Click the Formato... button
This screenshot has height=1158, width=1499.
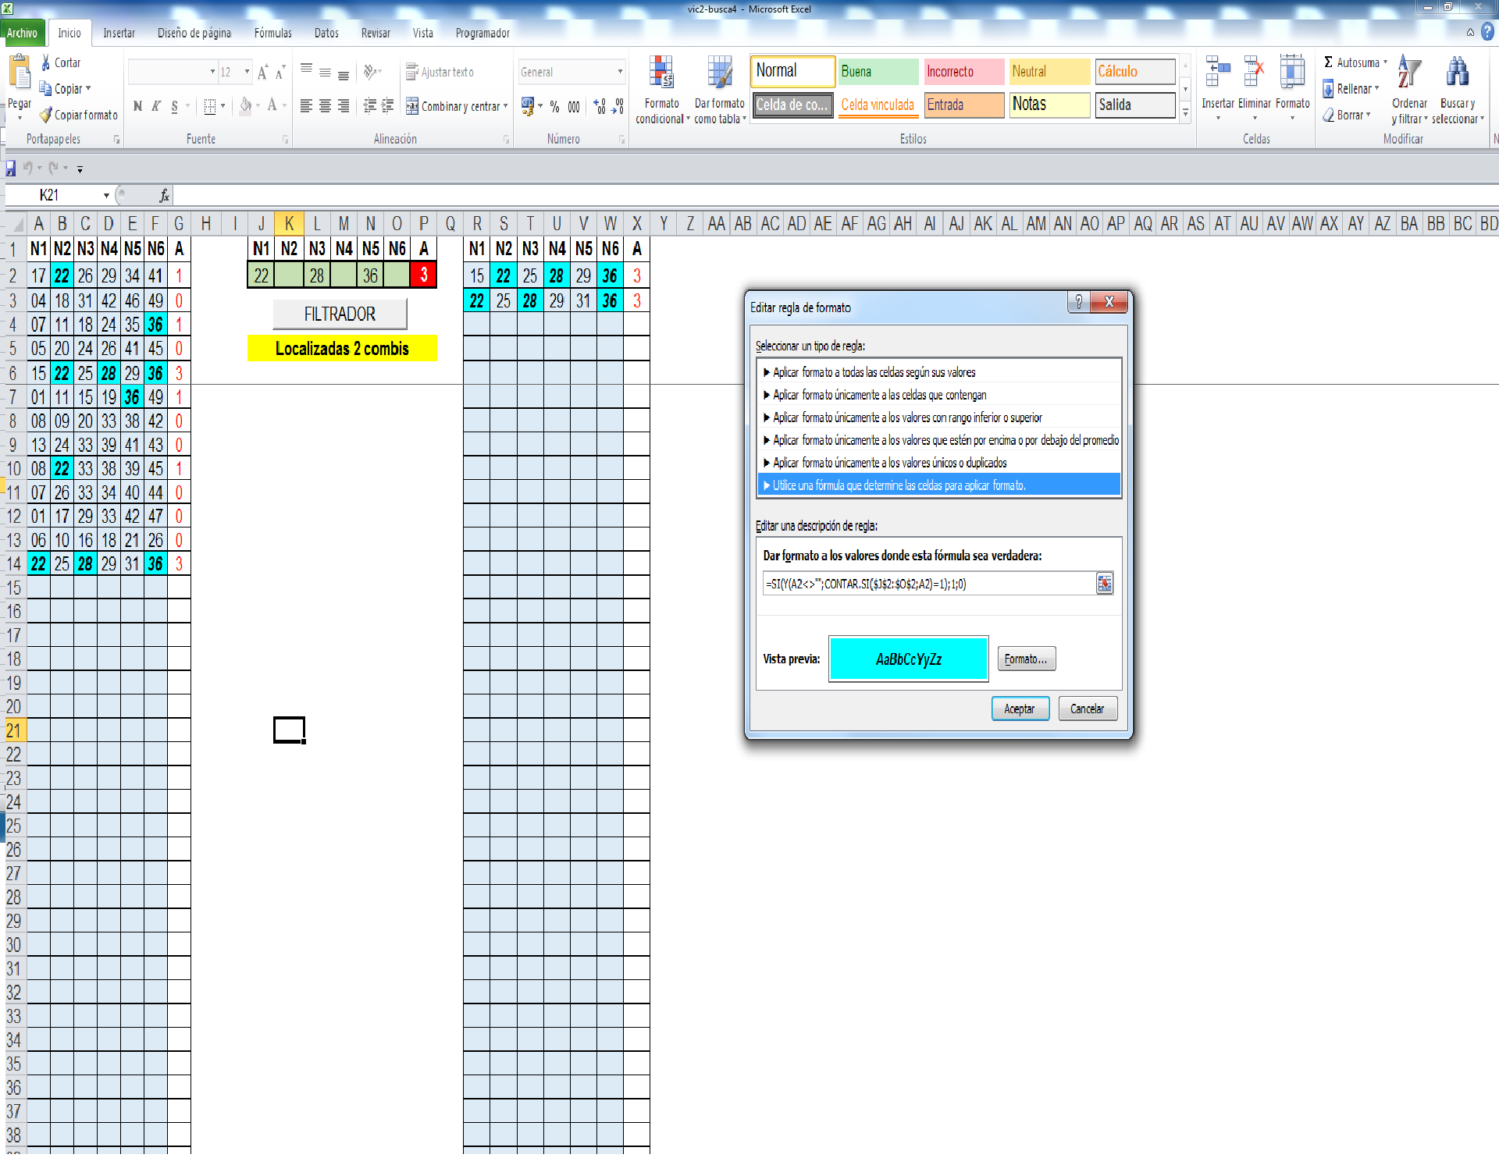tap(1026, 659)
